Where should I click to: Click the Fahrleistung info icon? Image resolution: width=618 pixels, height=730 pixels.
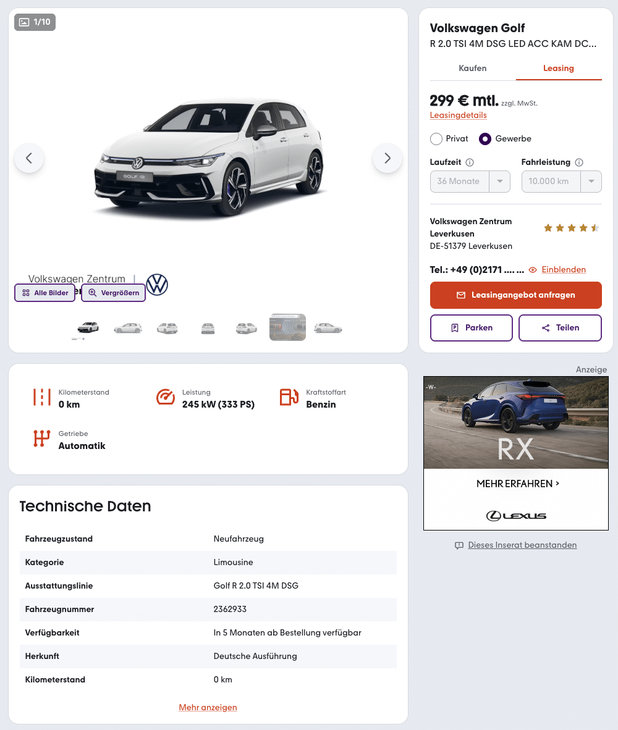click(579, 162)
